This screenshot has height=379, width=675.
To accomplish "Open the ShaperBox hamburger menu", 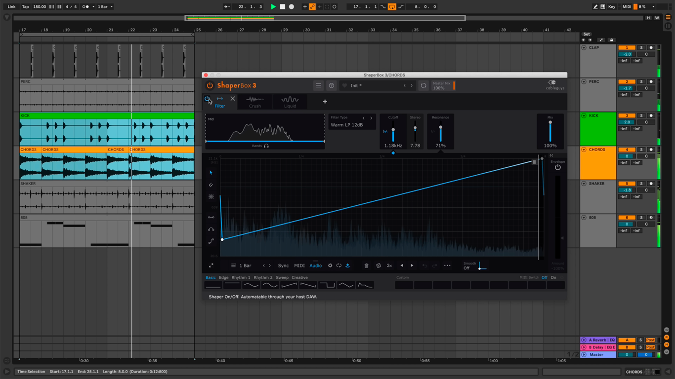I will 319,85.
